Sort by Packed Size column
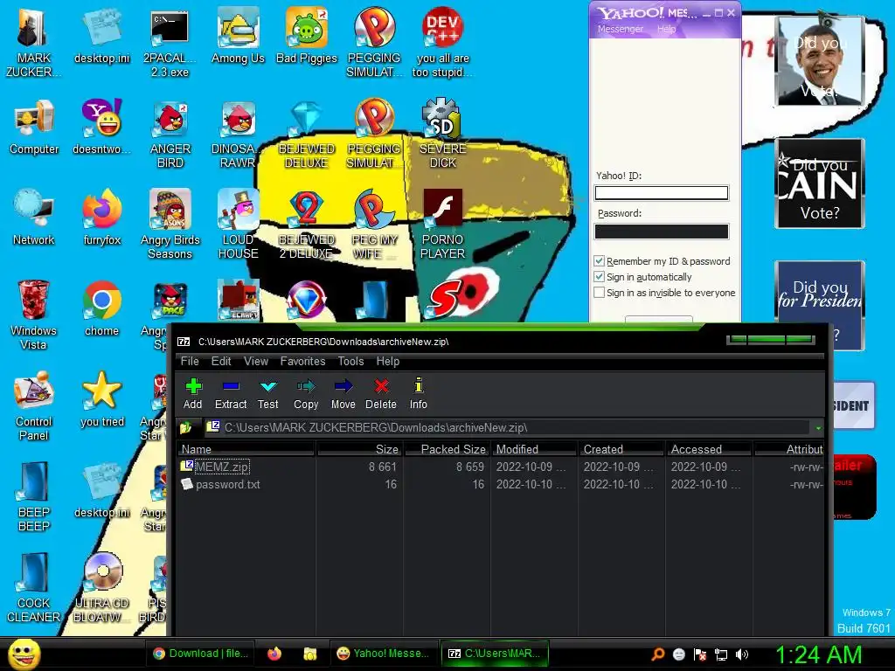 pos(447,449)
